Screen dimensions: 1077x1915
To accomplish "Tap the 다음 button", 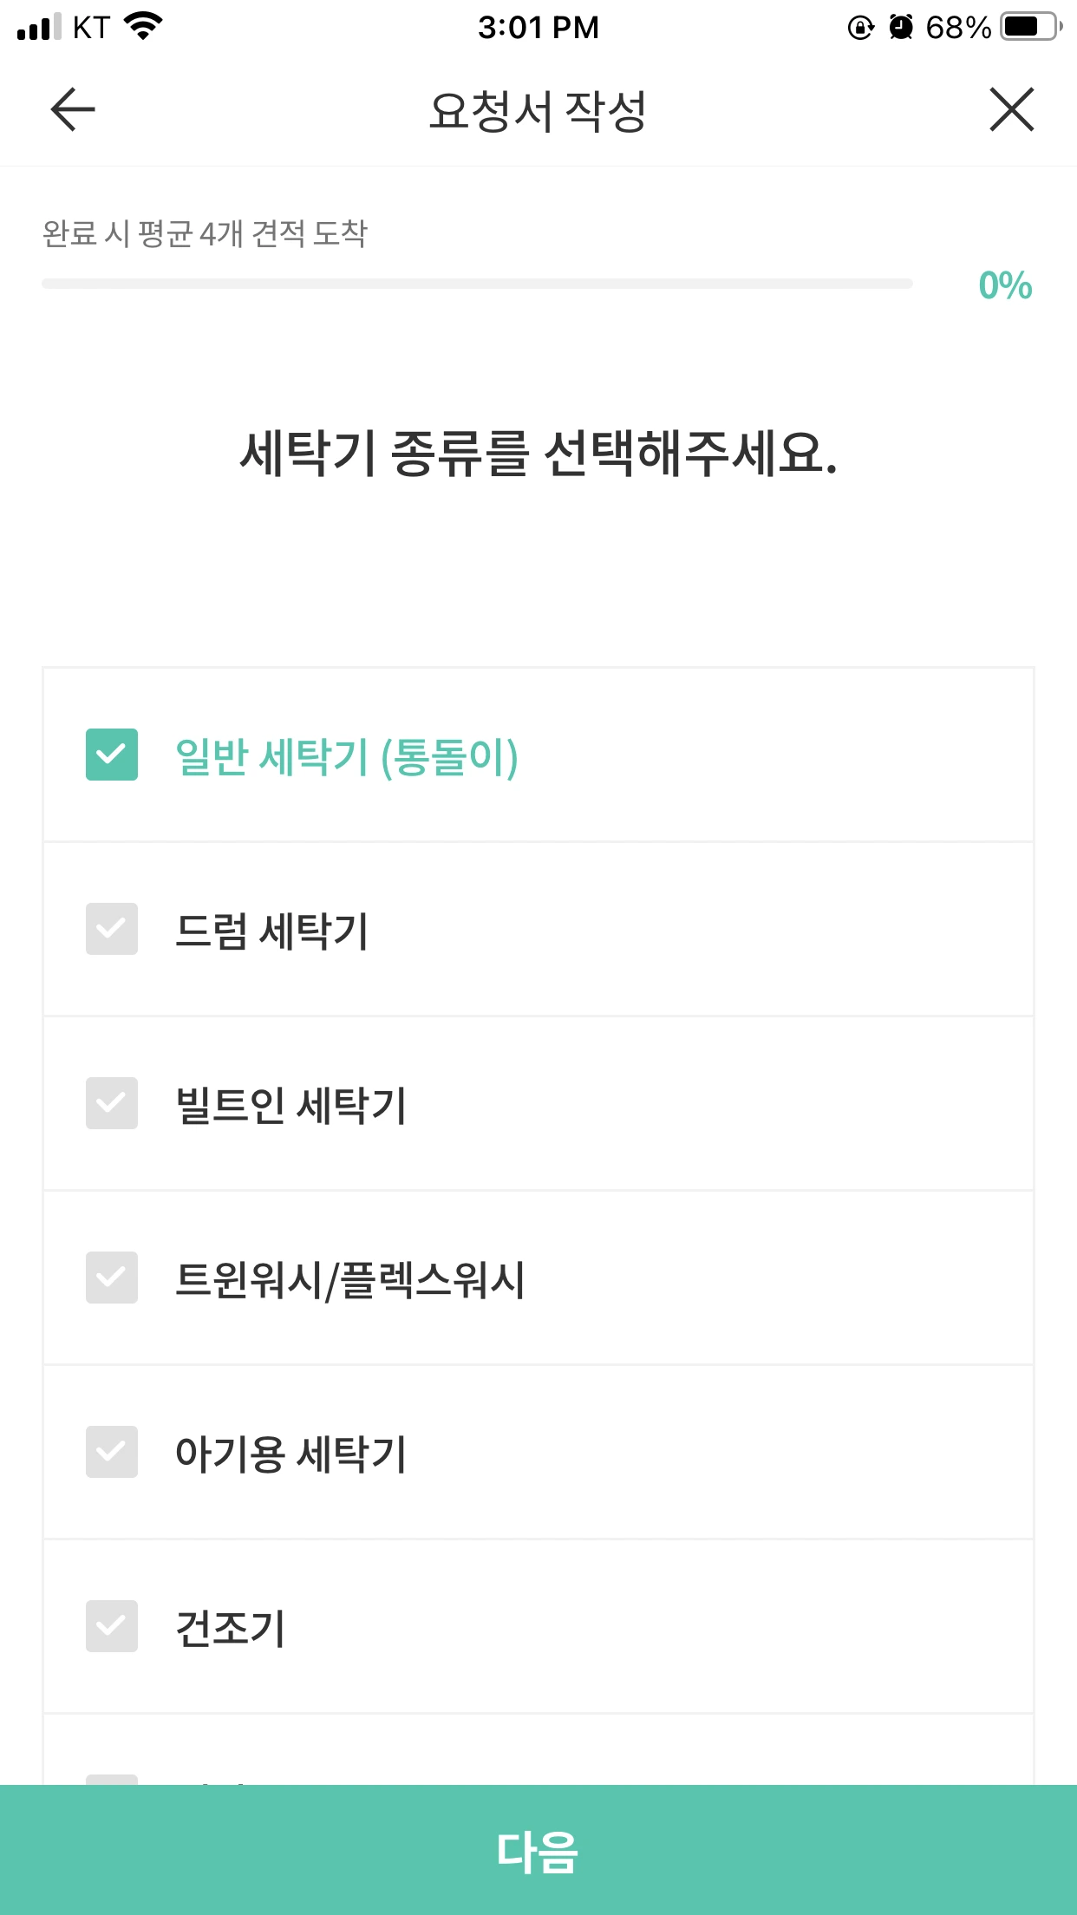I will (x=538, y=1850).
